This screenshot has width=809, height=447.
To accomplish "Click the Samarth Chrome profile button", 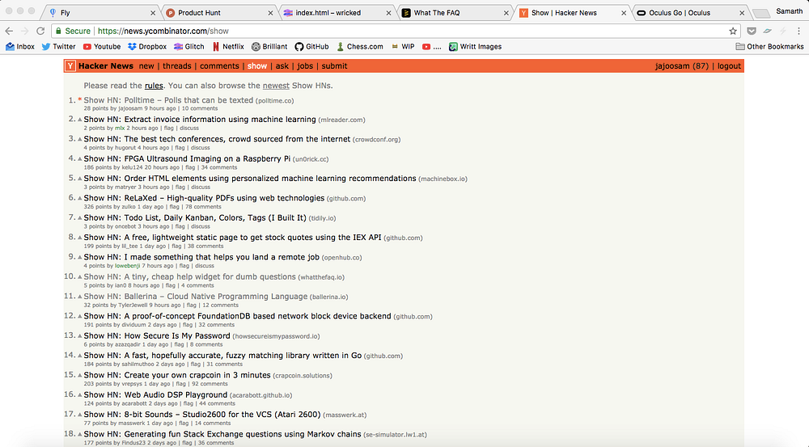I will click(x=789, y=11).
